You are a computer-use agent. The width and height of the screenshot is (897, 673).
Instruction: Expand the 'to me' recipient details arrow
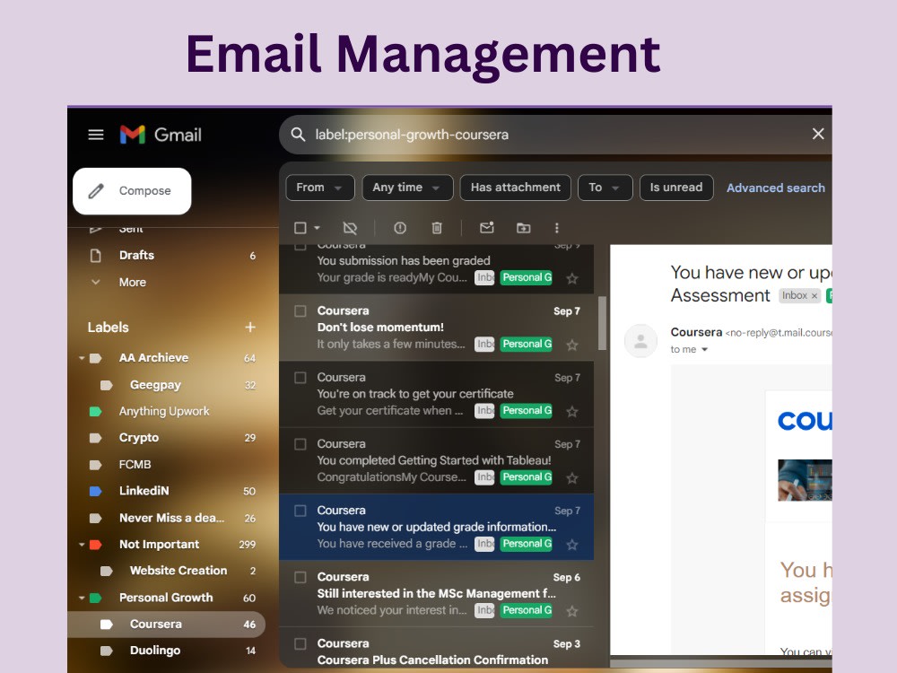pyautogui.click(x=705, y=350)
